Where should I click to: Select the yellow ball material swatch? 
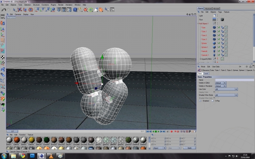coord(31,140)
